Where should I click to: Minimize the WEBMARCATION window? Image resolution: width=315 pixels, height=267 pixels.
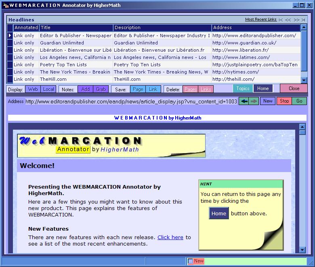click(x=295, y=5)
